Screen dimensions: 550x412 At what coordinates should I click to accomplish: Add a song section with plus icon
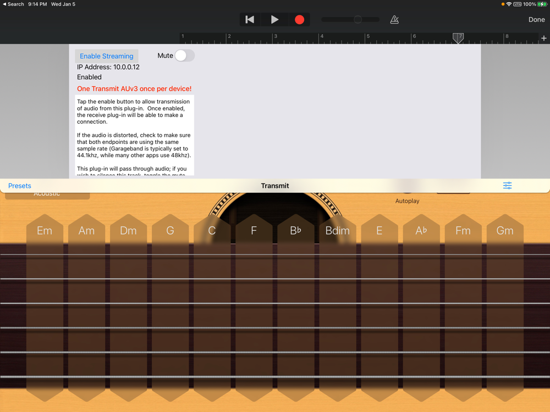click(543, 38)
